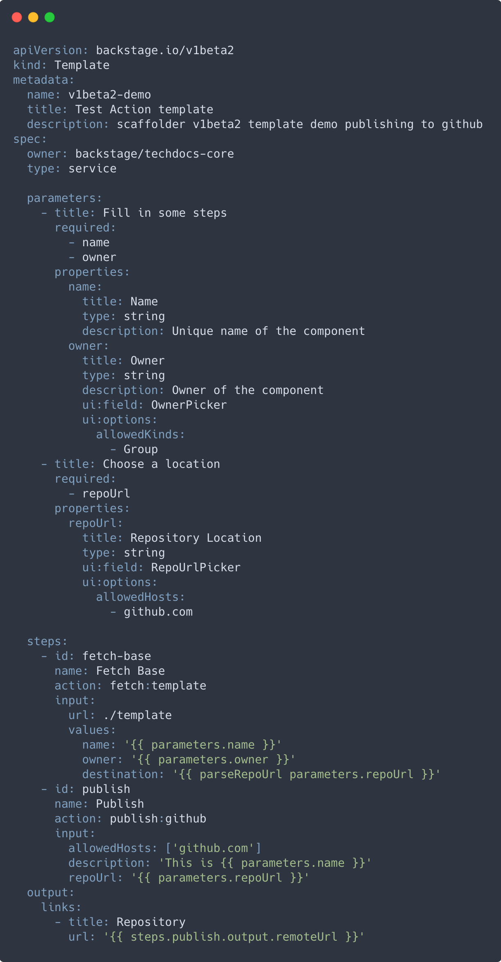Click 'Unique name of the component' description
Screen dimensions: 501x962
pos(268,331)
